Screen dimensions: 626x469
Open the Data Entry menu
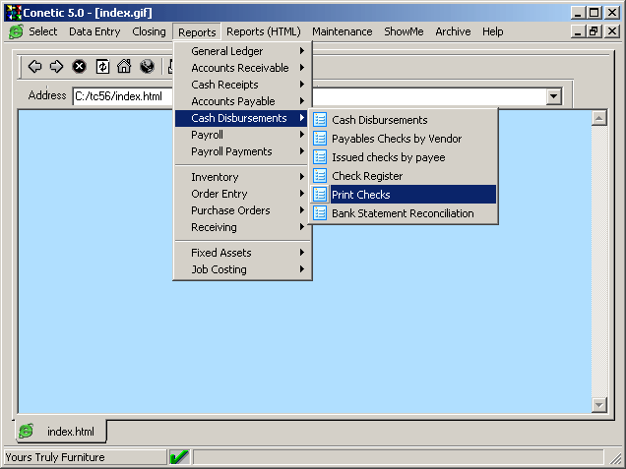click(x=94, y=31)
